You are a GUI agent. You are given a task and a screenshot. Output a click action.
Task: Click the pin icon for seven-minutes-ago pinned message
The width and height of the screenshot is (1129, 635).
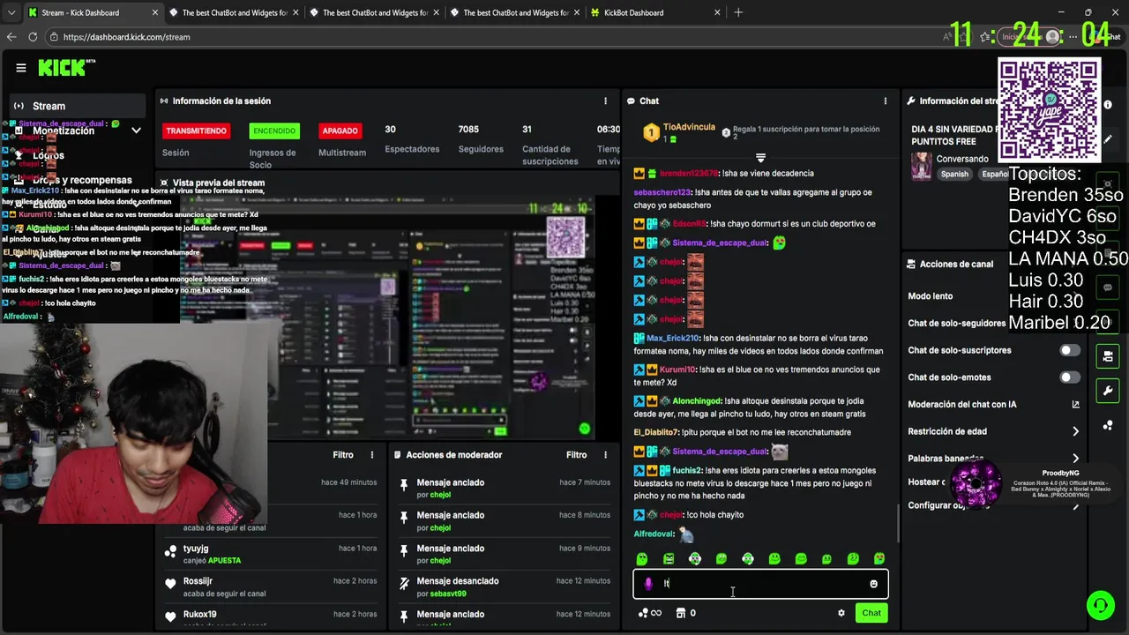404,484
